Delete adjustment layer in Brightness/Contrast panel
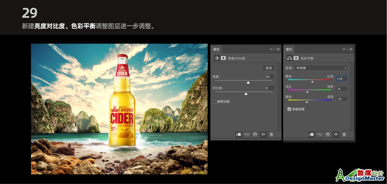This screenshot has height=184, width=387. coord(271,135)
